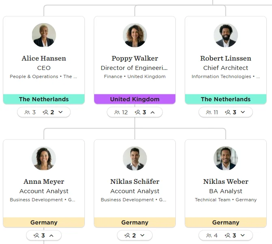The image size is (272, 244).
Task: Open the Robert Linssen name link
Action: (x=226, y=59)
